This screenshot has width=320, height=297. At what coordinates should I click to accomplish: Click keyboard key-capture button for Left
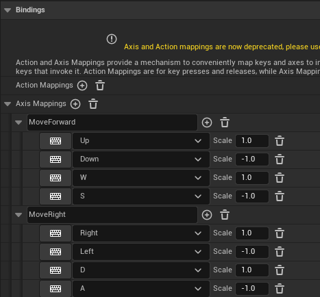[x=56, y=252]
